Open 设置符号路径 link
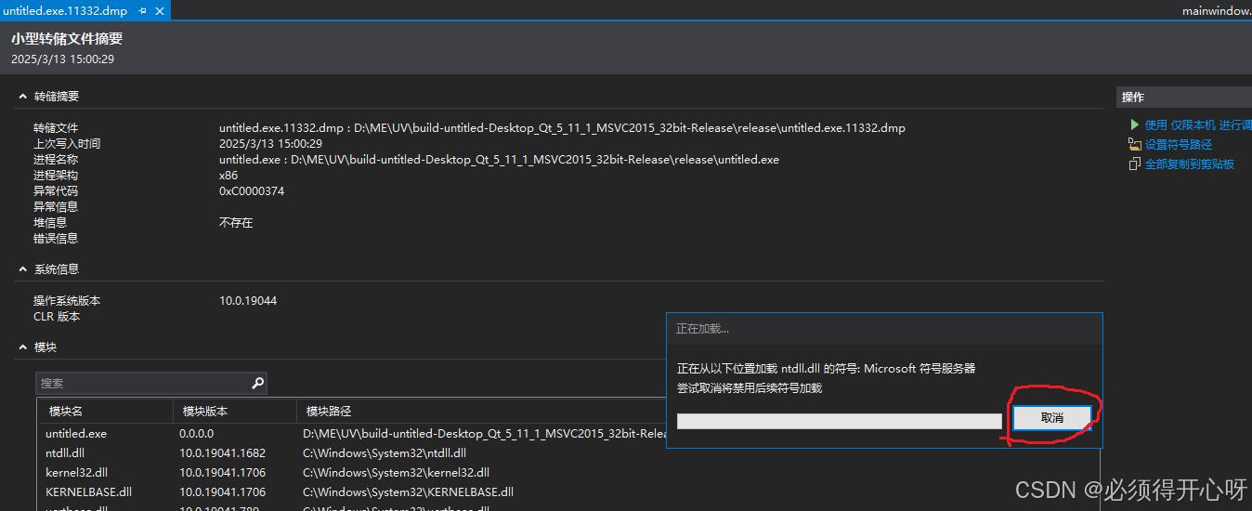1252x511 pixels. pyautogui.click(x=1179, y=144)
